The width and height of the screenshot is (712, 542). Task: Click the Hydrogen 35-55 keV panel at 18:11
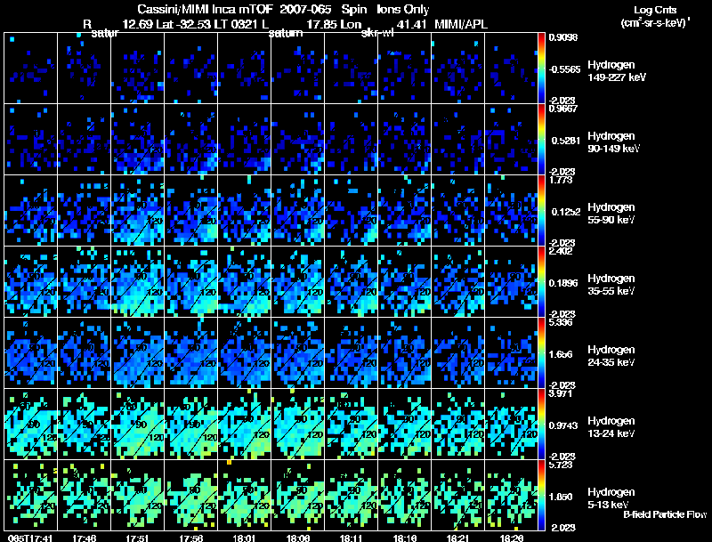tap(351, 282)
